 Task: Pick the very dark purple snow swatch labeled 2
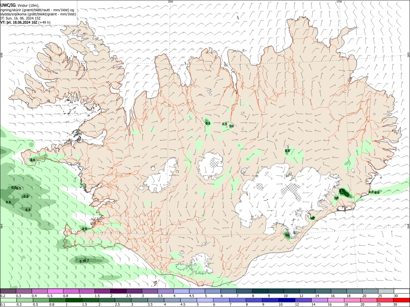[118, 291]
